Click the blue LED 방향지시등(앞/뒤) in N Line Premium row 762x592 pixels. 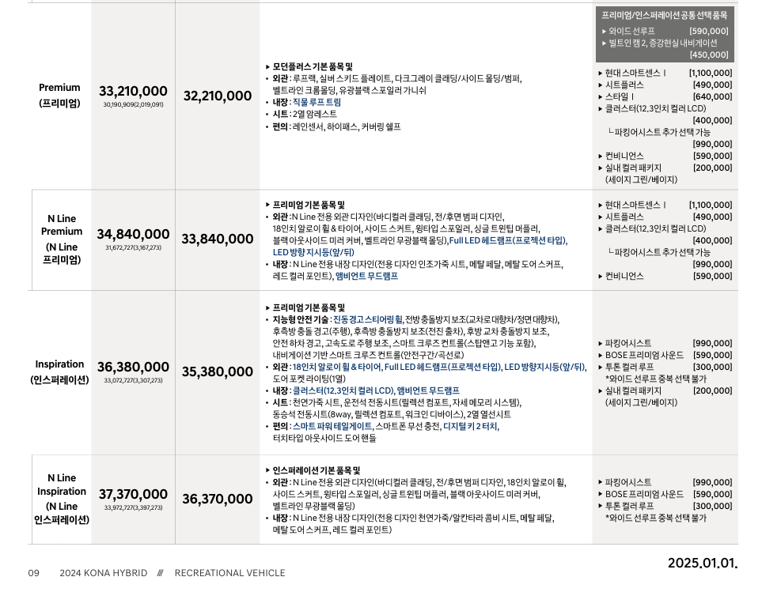point(313,252)
